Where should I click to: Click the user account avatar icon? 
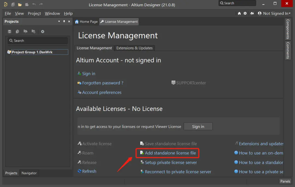260,13
